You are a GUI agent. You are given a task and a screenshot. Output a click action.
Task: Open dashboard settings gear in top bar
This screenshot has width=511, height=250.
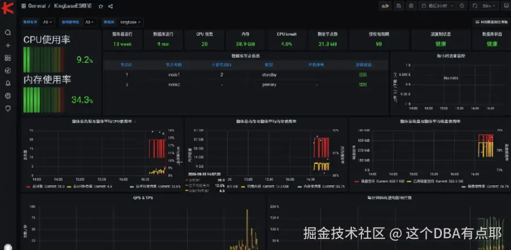(x=411, y=6)
